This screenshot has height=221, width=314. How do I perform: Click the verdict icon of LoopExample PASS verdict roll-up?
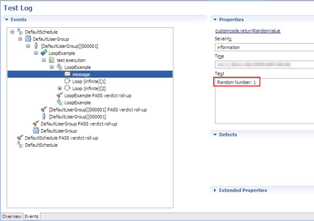point(60,95)
